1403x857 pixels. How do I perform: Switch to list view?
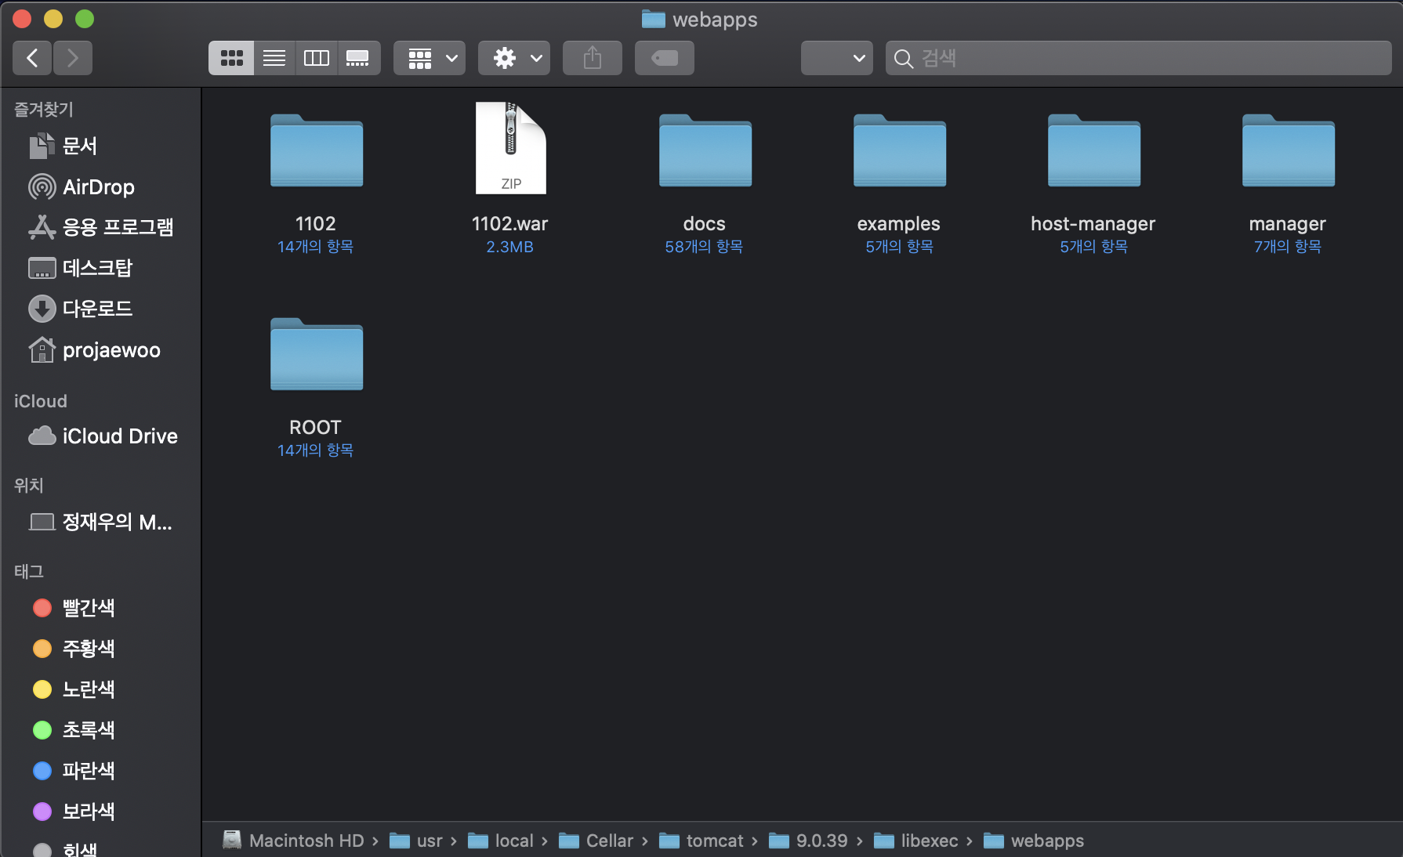[274, 58]
